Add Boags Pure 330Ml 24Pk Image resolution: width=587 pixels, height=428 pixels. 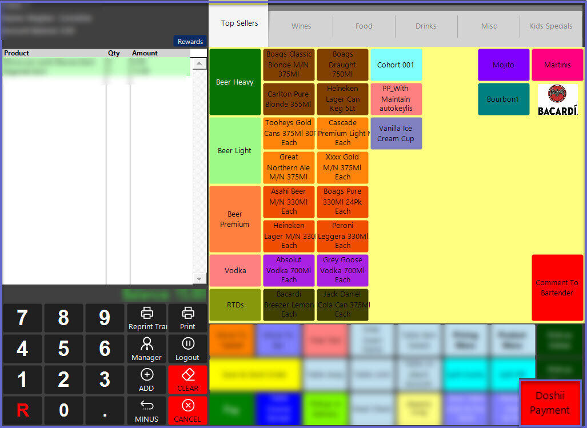point(342,202)
